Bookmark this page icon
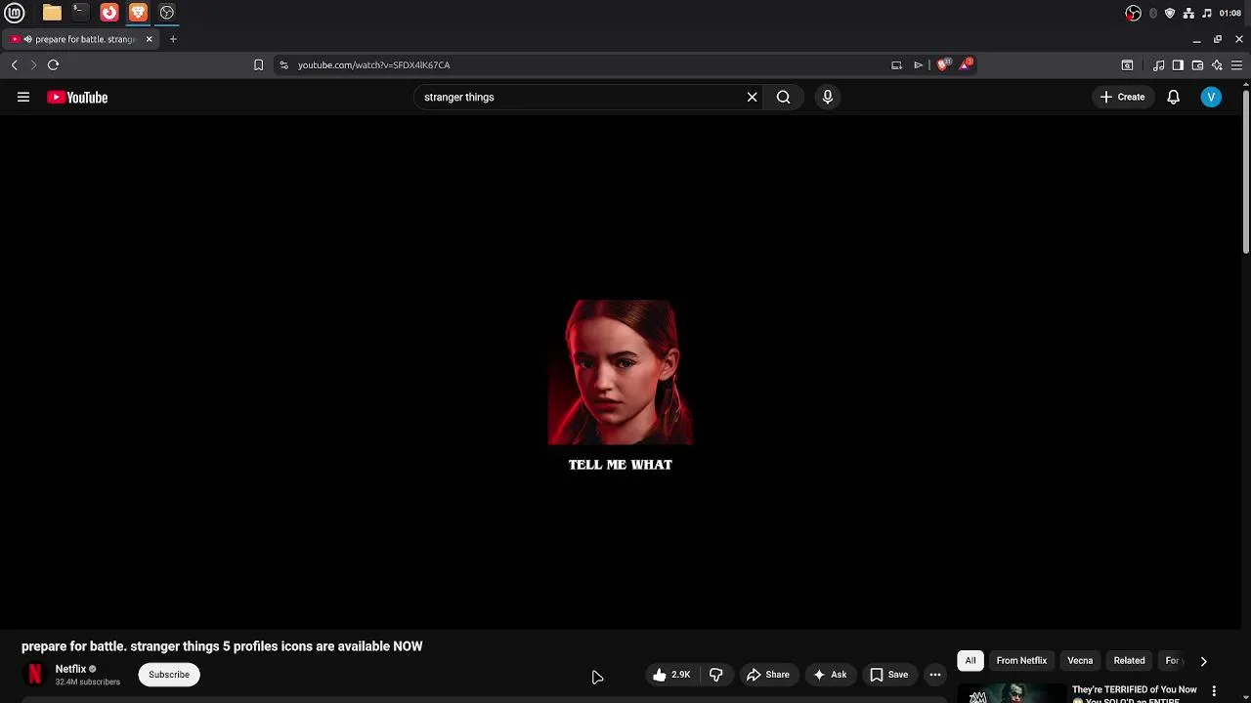This screenshot has width=1251, height=703. coord(258,64)
